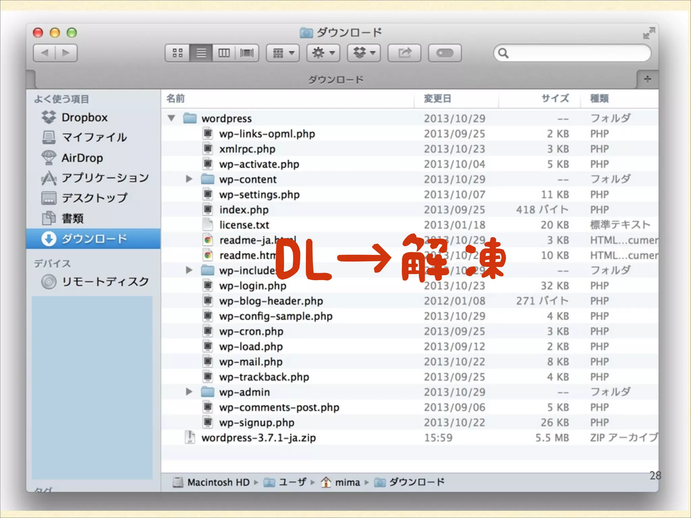The height and width of the screenshot is (518, 691).
Task: Open the Dropbox toolbar menu
Action: coord(364,53)
